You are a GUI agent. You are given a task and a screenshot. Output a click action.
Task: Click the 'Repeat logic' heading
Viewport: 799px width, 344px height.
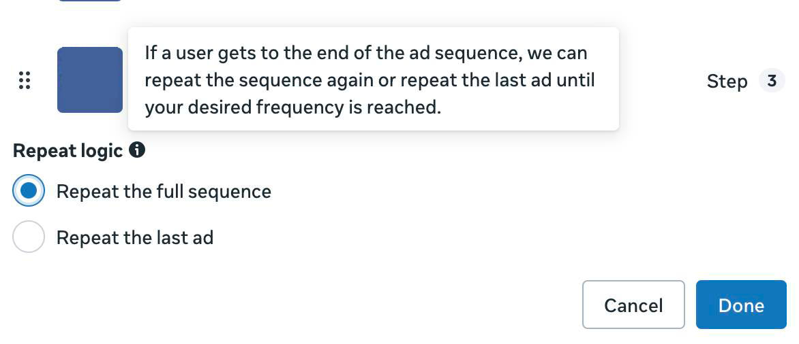click(x=67, y=151)
